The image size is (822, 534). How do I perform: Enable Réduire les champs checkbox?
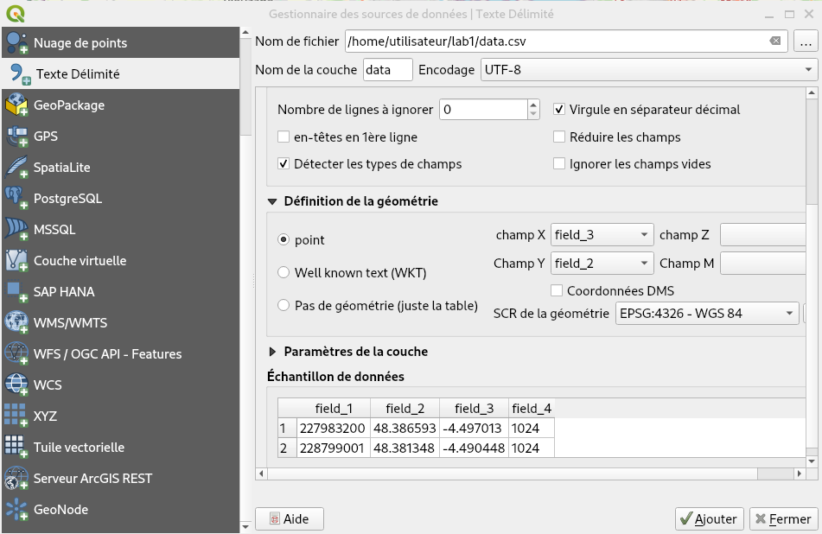point(559,137)
